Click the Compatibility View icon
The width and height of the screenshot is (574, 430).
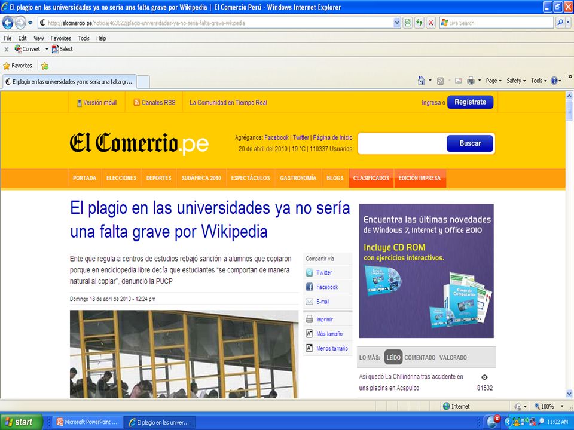pos(407,23)
